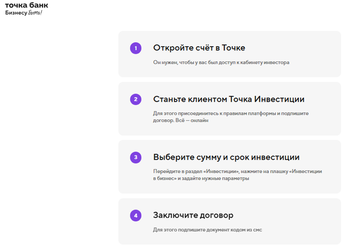Click text 'Перейдите в раздел «Инвестиции»'
The image size is (345, 248).
[x=197, y=171]
